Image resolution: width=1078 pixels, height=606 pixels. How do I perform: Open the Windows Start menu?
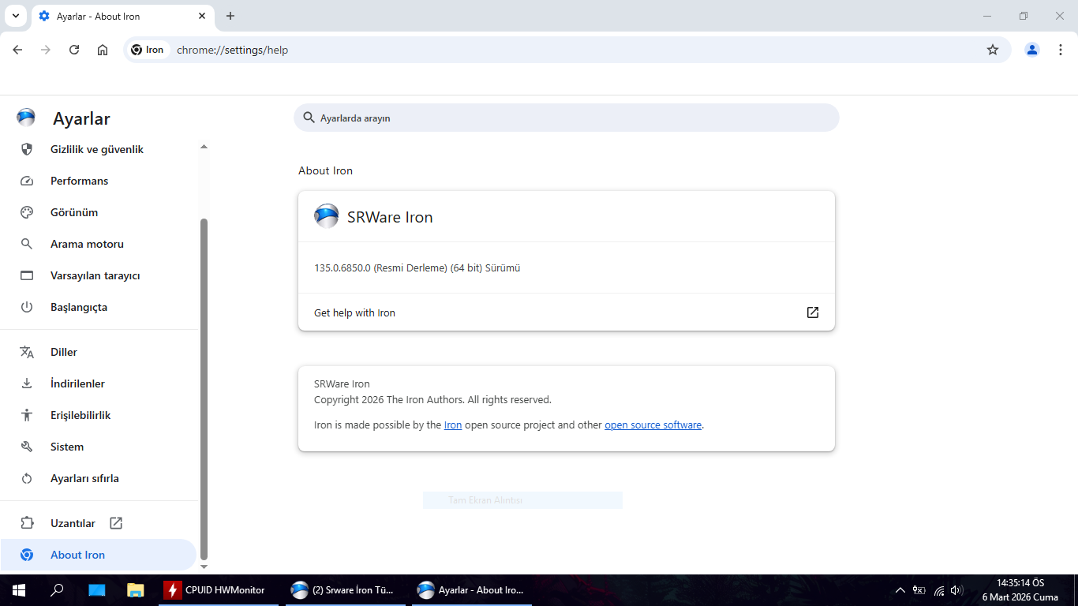[x=18, y=590]
